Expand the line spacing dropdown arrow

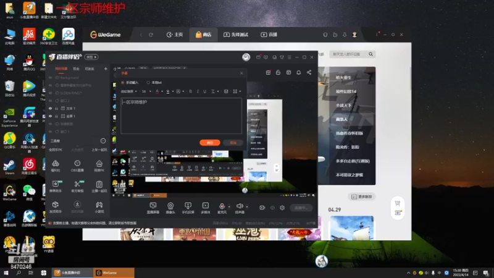coord(218,91)
